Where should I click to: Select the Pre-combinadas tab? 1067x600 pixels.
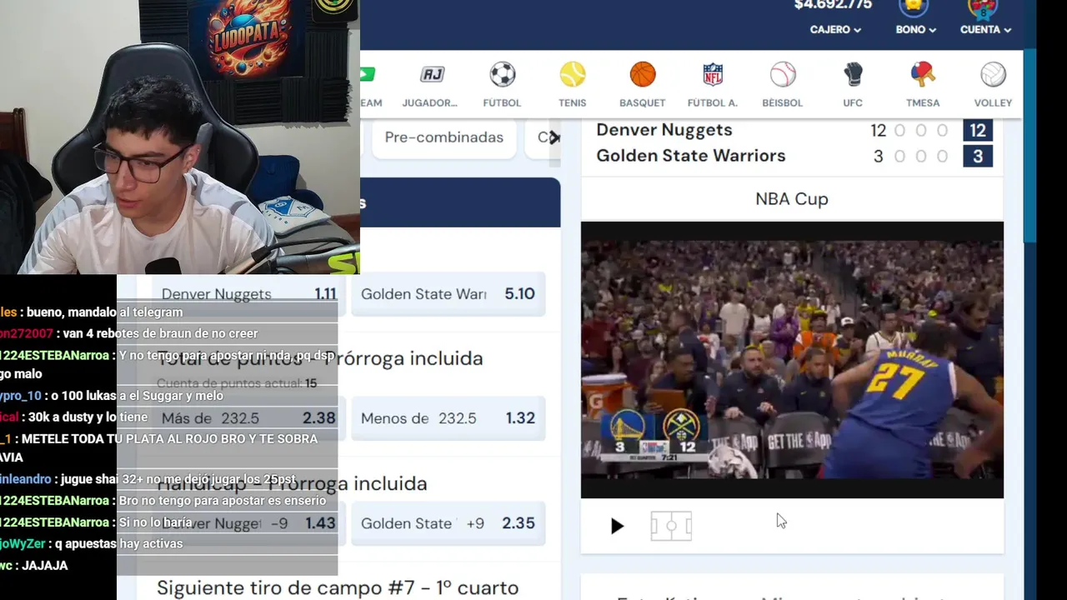[x=443, y=137]
